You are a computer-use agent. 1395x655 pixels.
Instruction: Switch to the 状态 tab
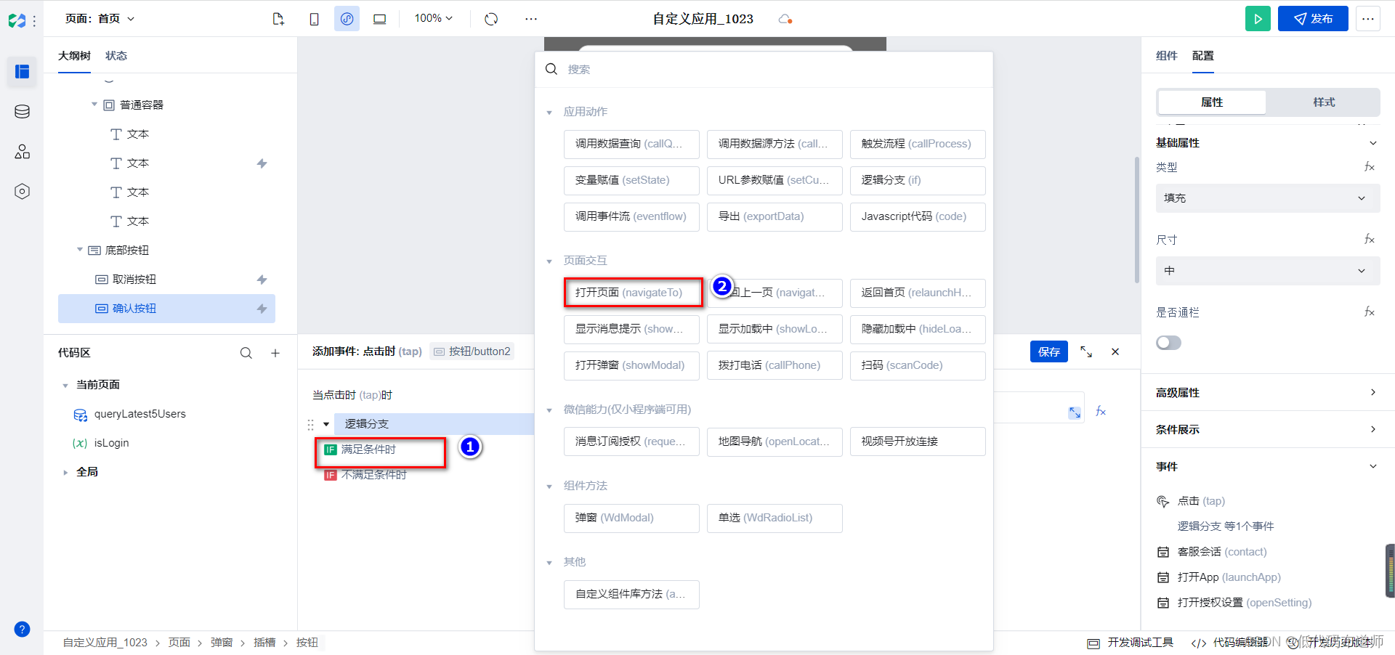pyautogui.click(x=116, y=56)
